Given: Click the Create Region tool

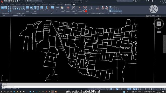Looking at the screenshot, I should [68, 9].
